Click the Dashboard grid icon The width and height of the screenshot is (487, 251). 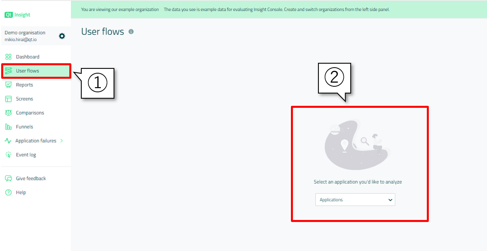point(8,57)
